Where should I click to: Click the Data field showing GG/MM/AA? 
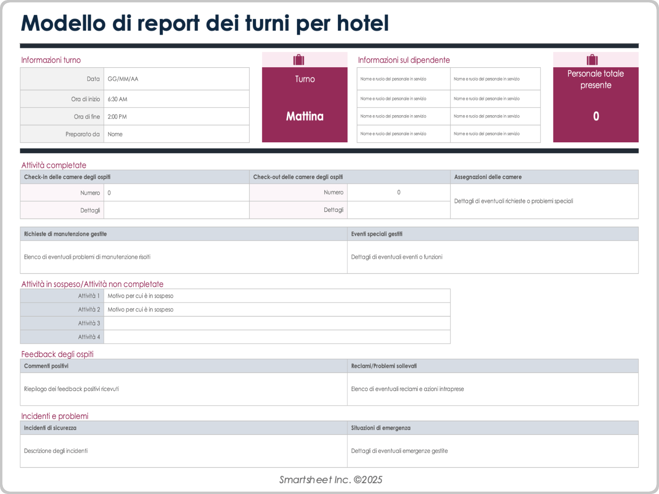[176, 79]
